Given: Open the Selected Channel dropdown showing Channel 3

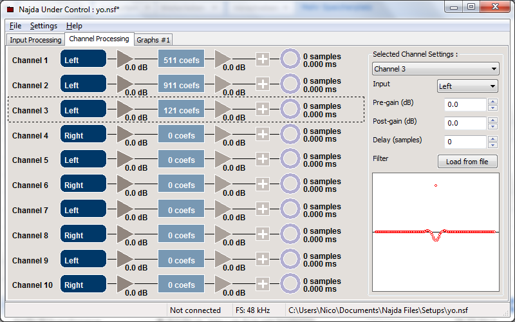Looking at the screenshot, I should pyautogui.click(x=436, y=69).
